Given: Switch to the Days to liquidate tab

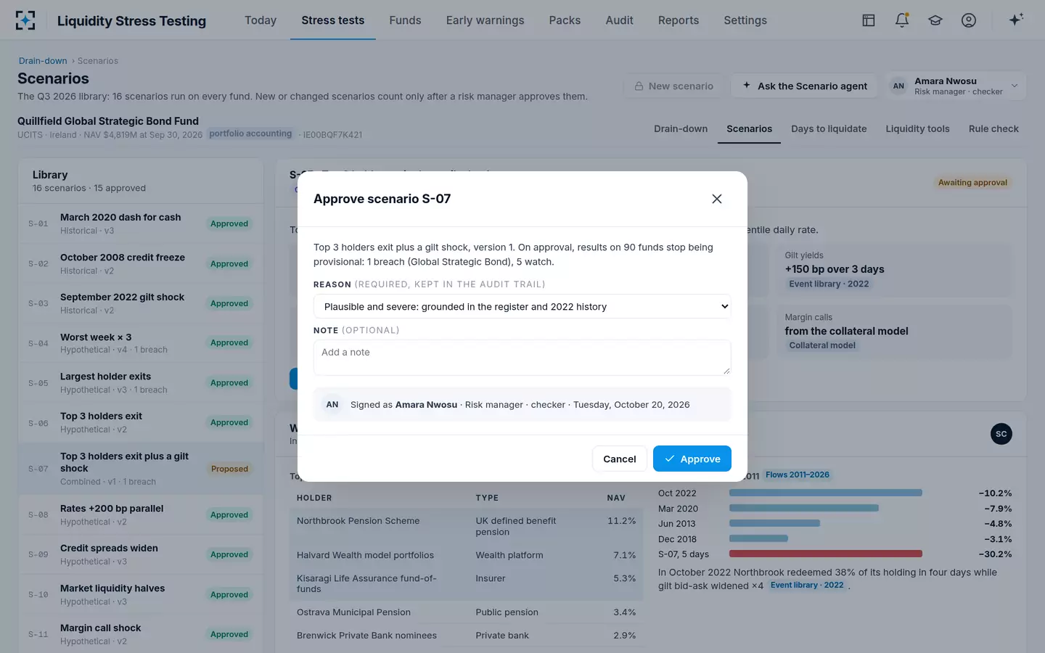Looking at the screenshot, I should (829, 128).
